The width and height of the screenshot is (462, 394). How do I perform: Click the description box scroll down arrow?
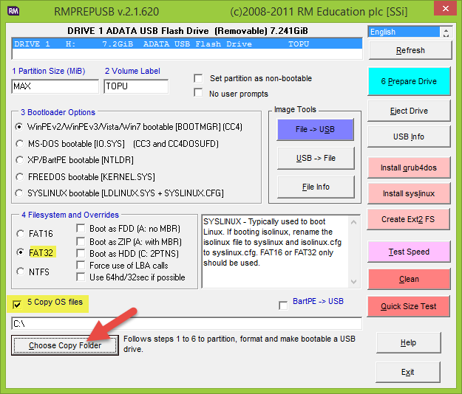(x=354, y=282)
